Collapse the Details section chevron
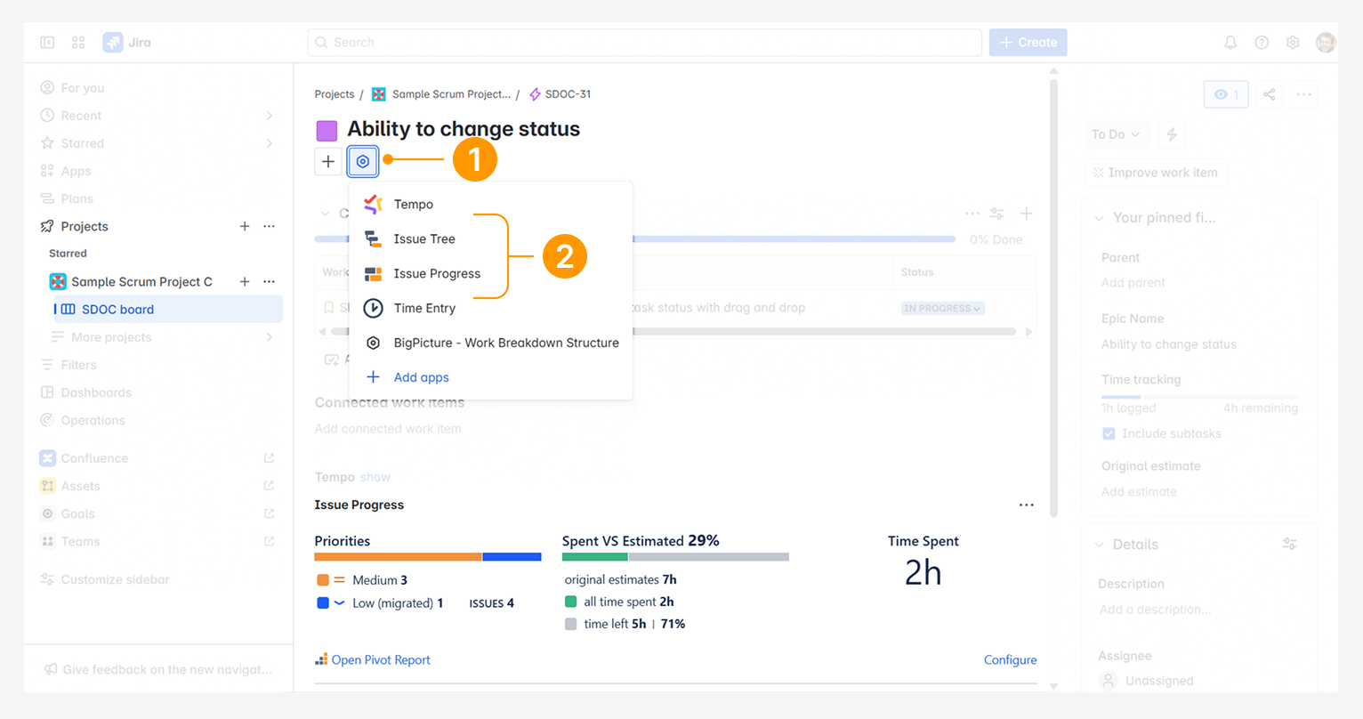Screen dimensions: 1363x719 [x=1099, y=545]
